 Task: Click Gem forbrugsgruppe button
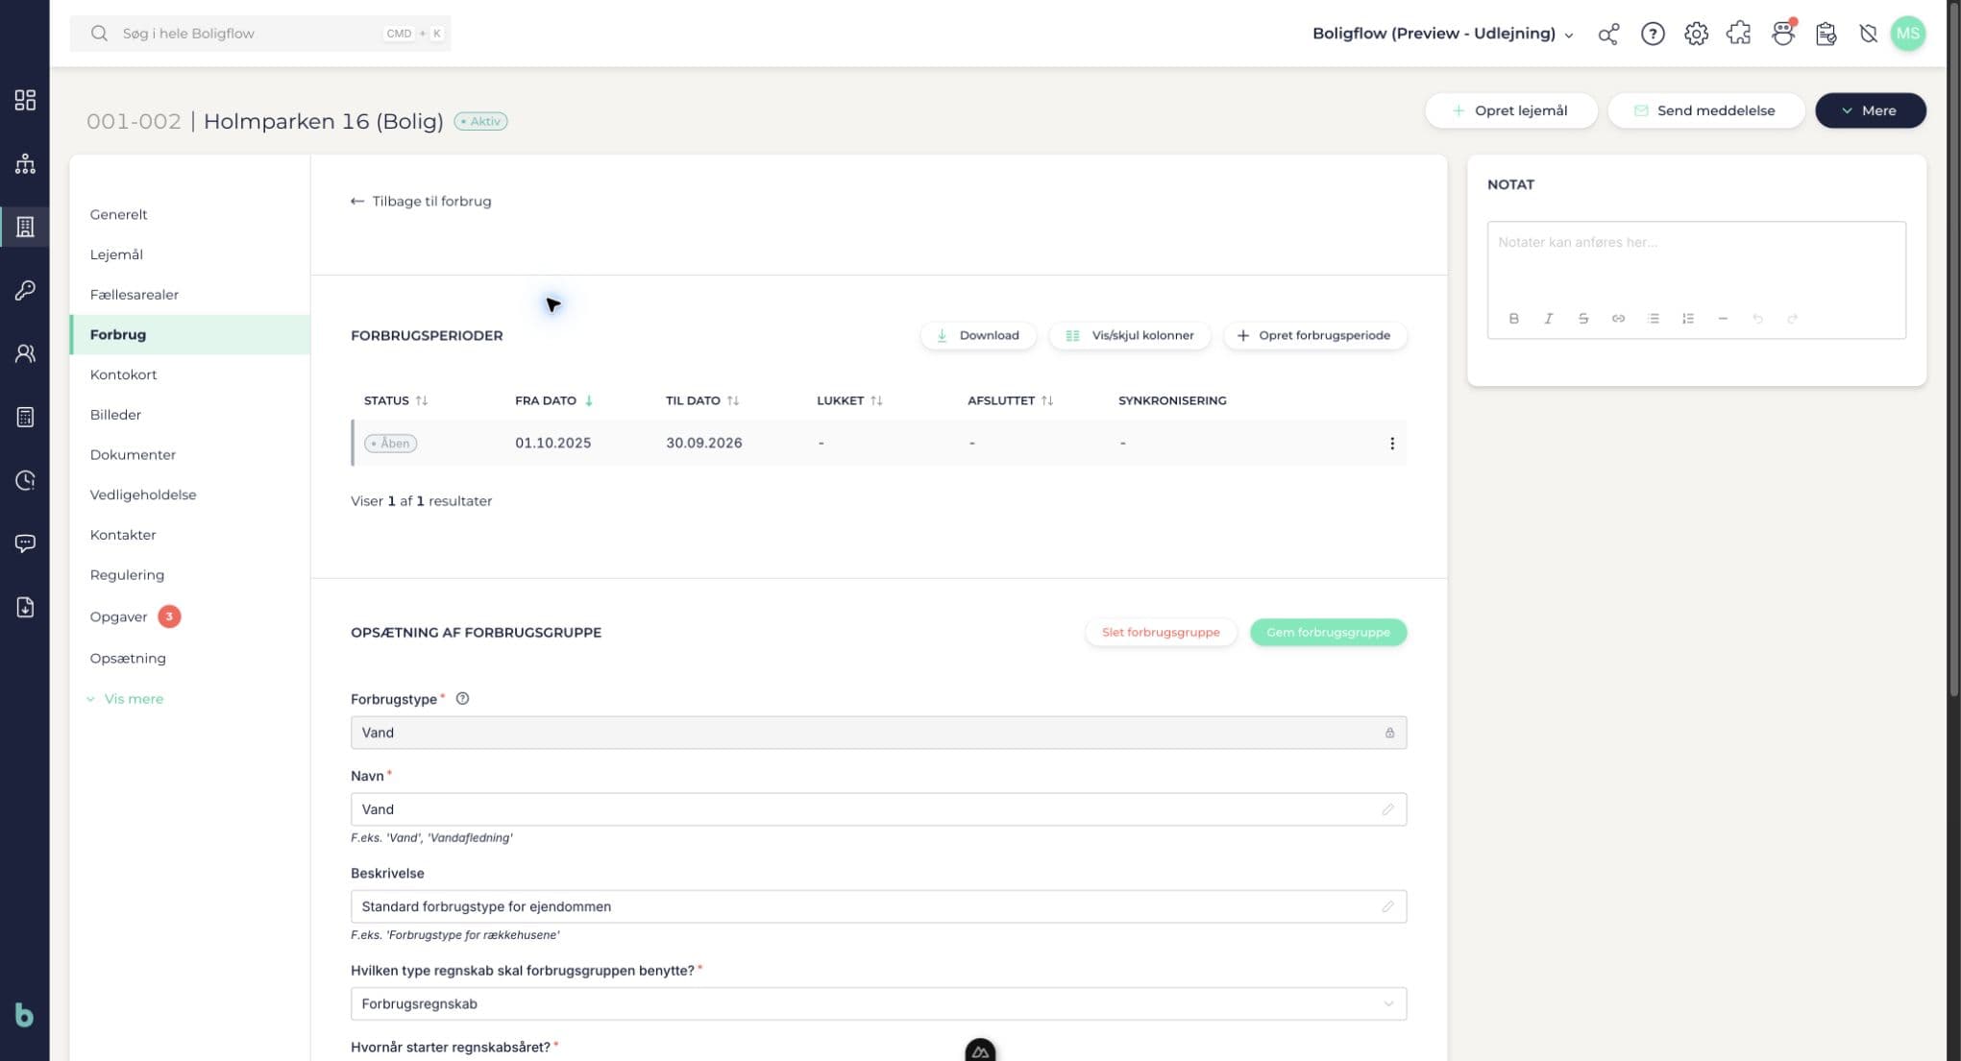click(x=1328, y=632)
